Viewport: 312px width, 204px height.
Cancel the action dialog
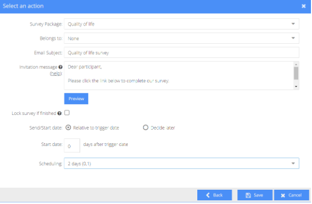point(291,195)
